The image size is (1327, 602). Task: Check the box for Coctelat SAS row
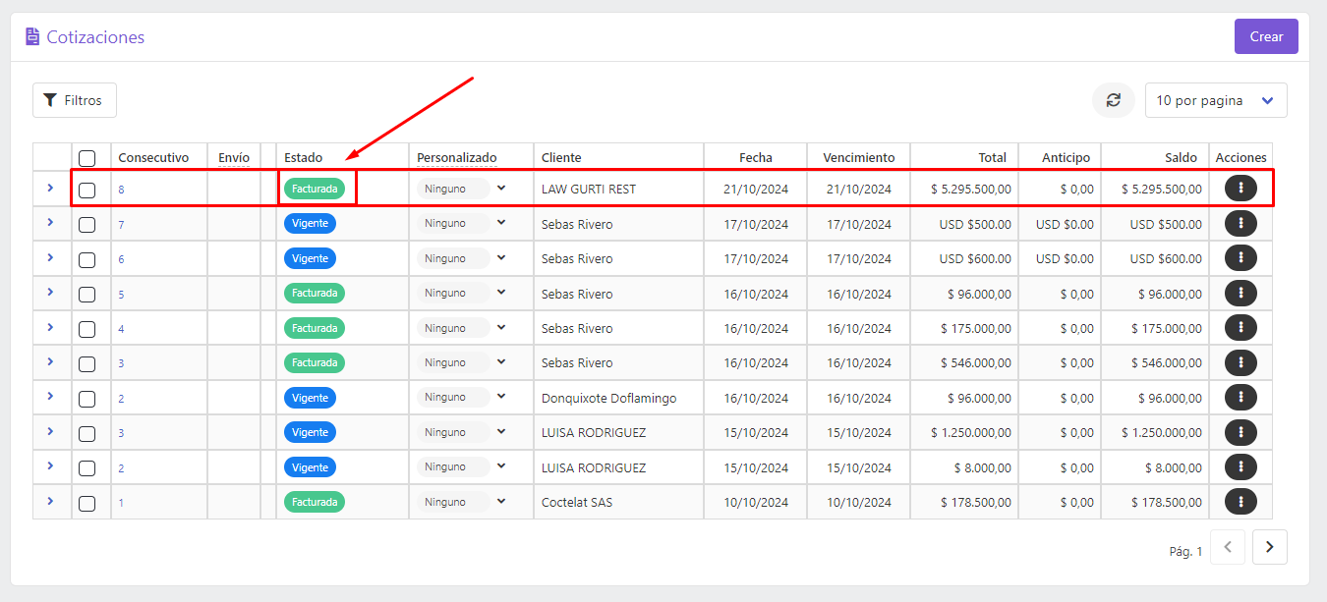[x=87, y=503]
